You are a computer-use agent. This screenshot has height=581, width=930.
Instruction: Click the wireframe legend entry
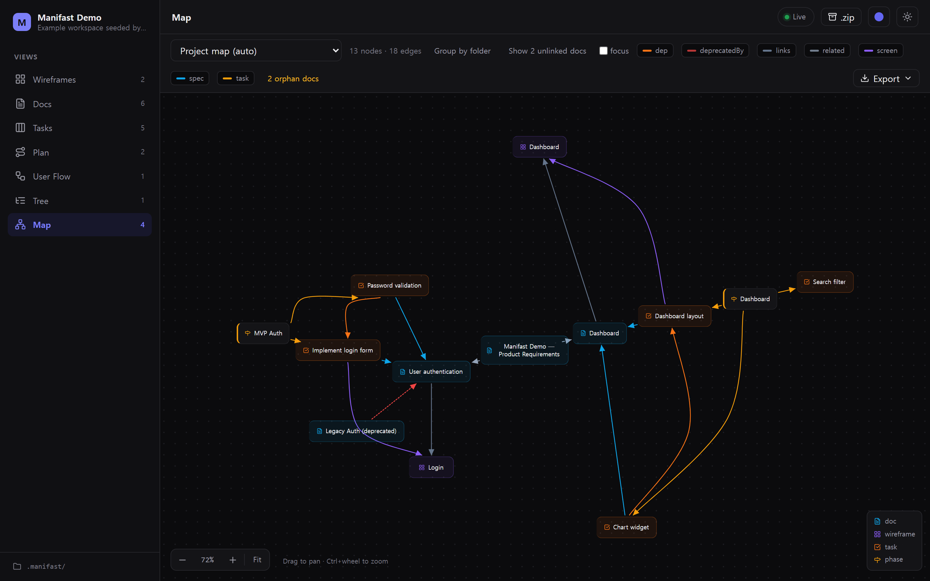coord(895,534)
